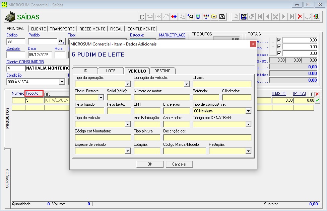The height and width of the screenshot is (211, 327).
Task: Open the Tipo de combustível dropdown
Action: [x=248, y=111]
